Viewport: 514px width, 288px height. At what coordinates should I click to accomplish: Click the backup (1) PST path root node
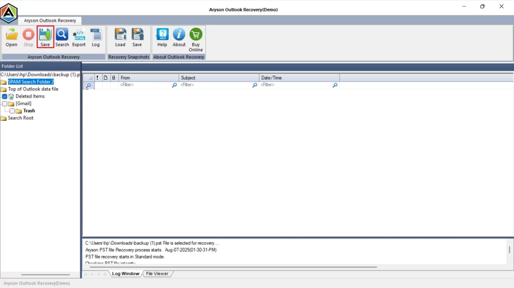tap(40, 75)
